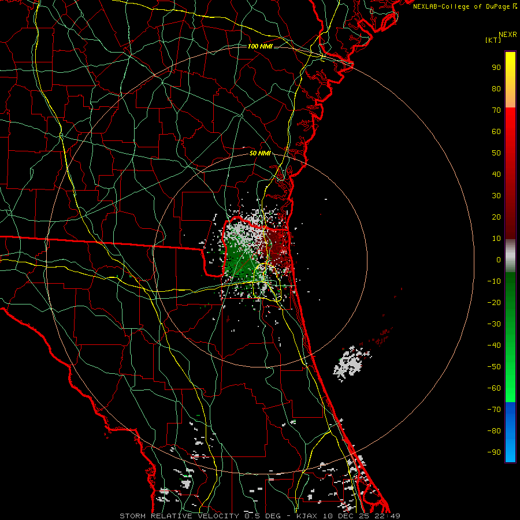Click the 50 NMI range ring label

tap(260, 153)
